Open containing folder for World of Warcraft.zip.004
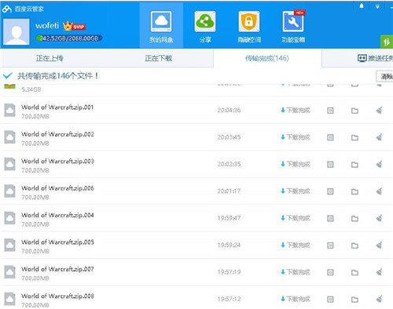The height and width of the screenshot is (309, 393). click(x=354, y=218)
